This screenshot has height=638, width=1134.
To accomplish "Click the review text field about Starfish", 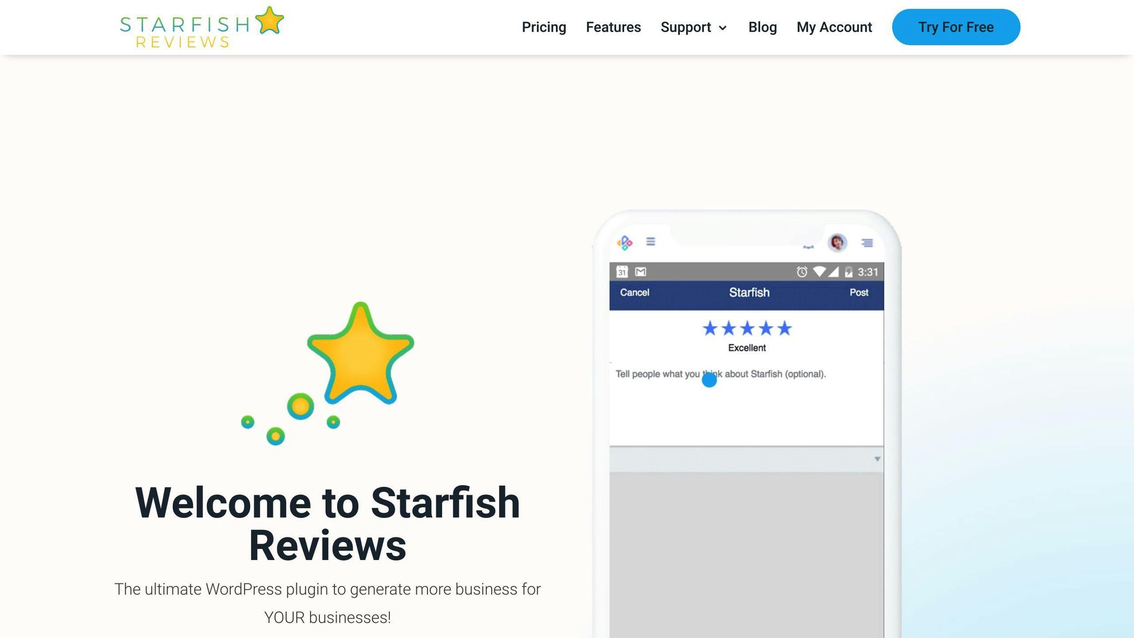I will click(x=746, y=404).
